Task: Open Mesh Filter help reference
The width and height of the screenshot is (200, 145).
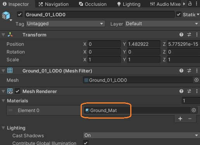Action: pos(181,71)
